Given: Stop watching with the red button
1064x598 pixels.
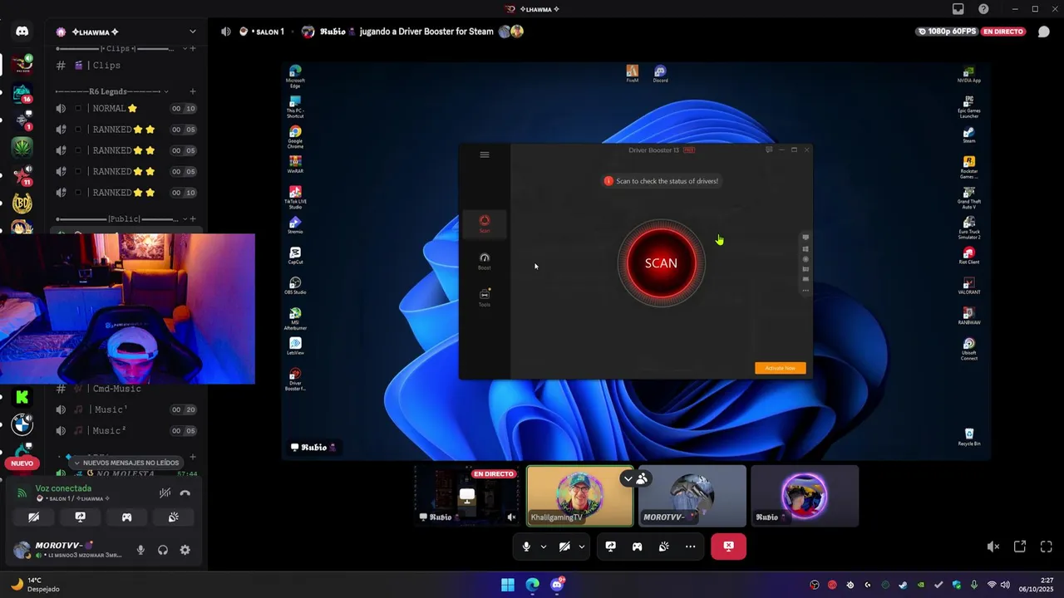Looking at the screenshot, I should tap(728, 547).
